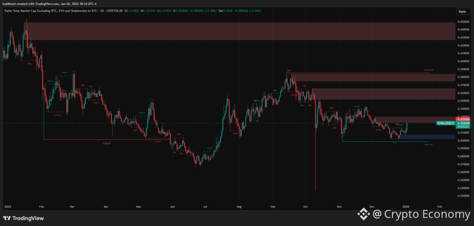The height and width of the screenshot is (226, 474).
Task: Click the TradingView logo in the footer
Action: 23,218
